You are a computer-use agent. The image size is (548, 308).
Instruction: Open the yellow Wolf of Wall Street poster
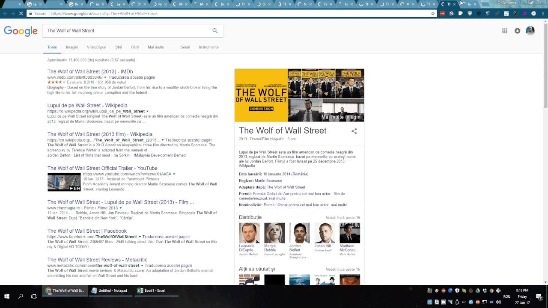click(261, 95)
